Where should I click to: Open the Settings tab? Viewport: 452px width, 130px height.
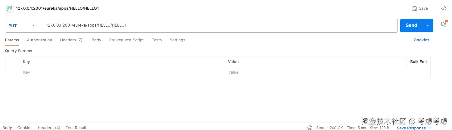[x=177, y=40]
